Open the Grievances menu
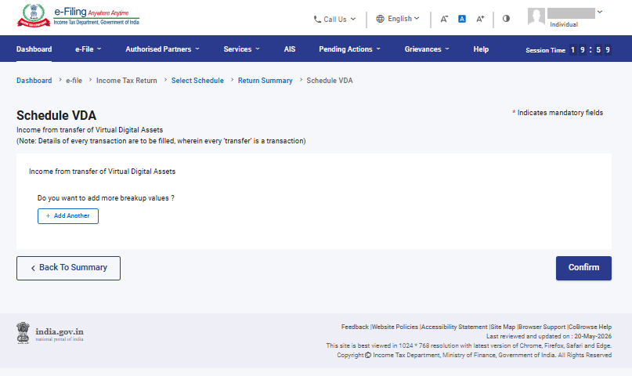The image size is (632, 376). click(x=427, y=49)
